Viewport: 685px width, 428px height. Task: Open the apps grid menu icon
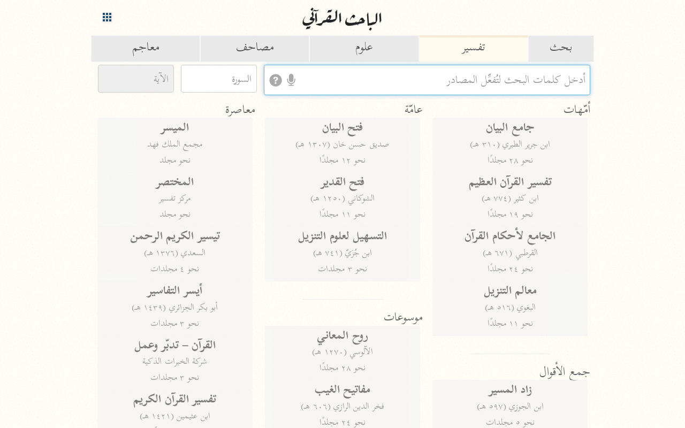click(107, 17)
